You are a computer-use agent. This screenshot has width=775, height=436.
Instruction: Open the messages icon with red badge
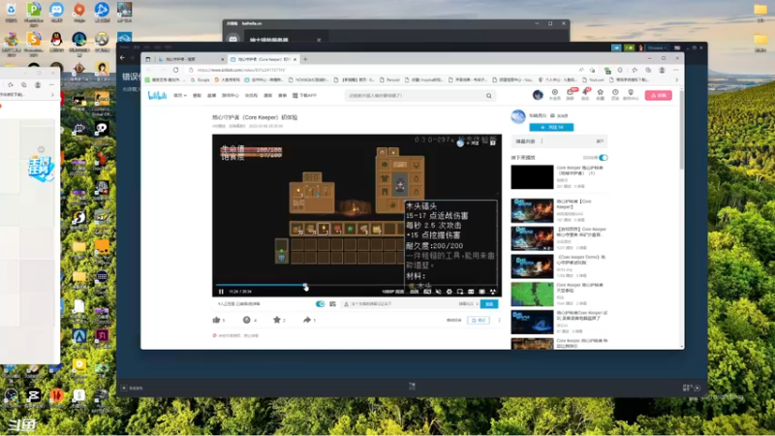[x=571, y=94]
